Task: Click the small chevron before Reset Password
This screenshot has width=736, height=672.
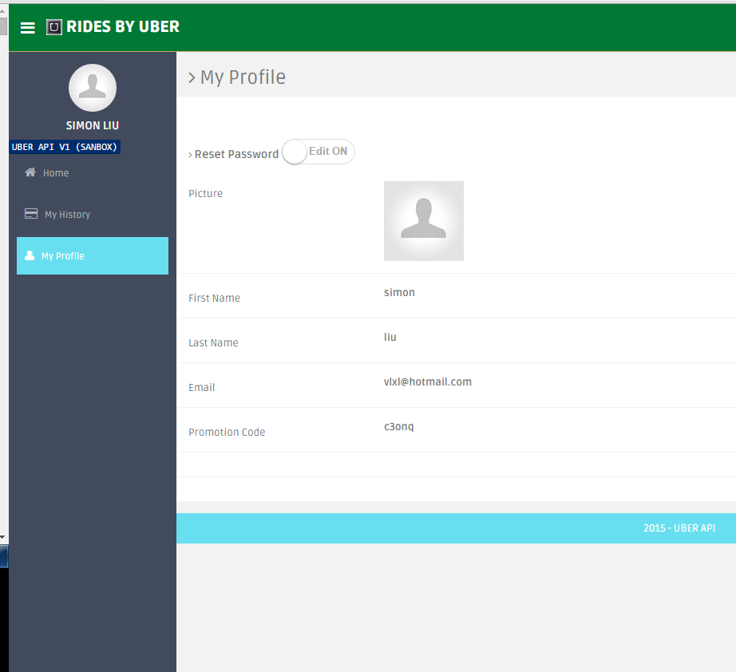Action: coord(190,155)
